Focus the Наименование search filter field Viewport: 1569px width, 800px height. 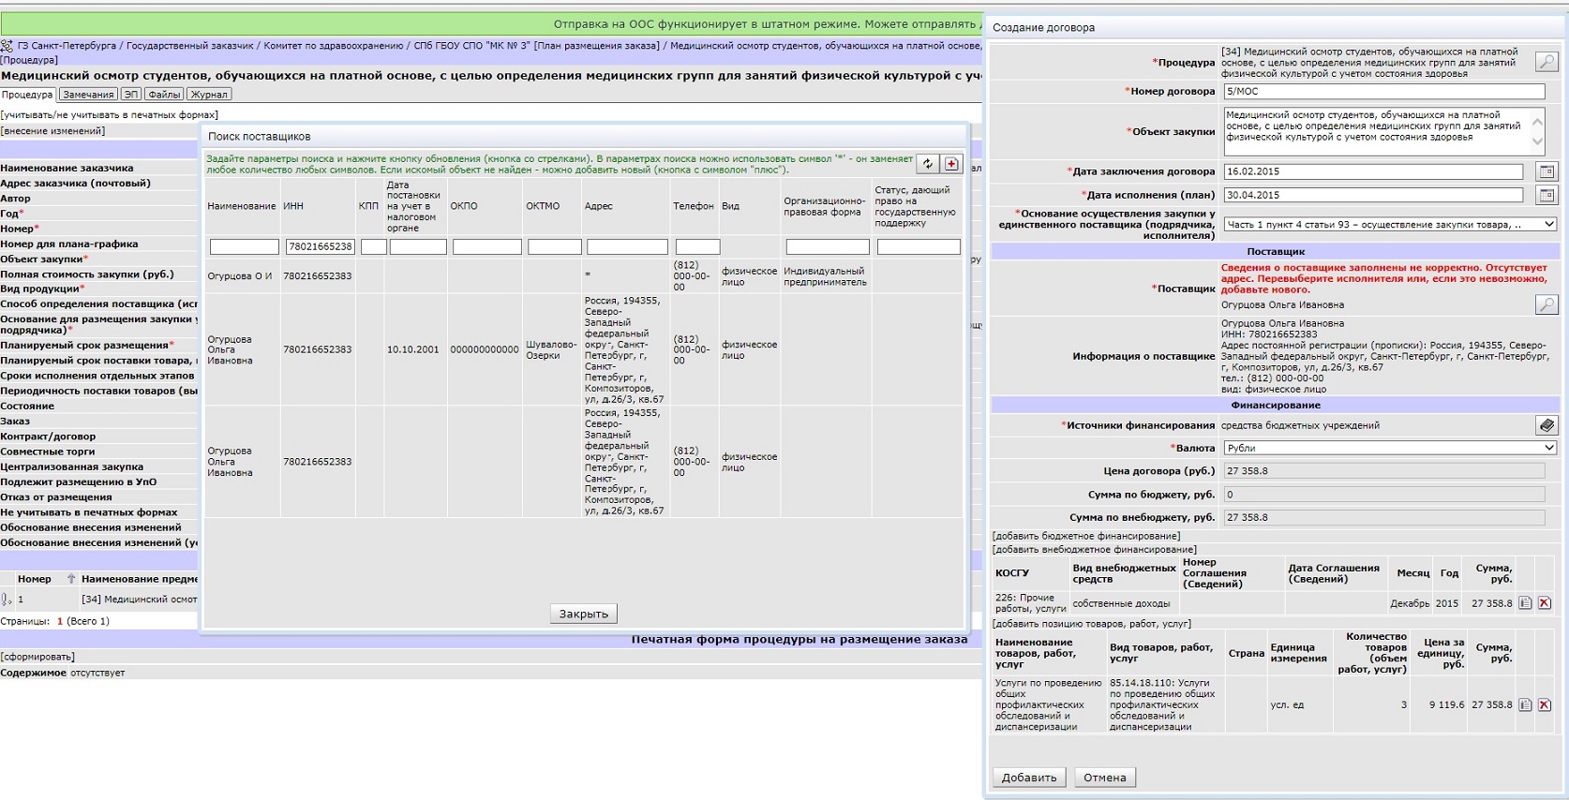pos(244,246)
